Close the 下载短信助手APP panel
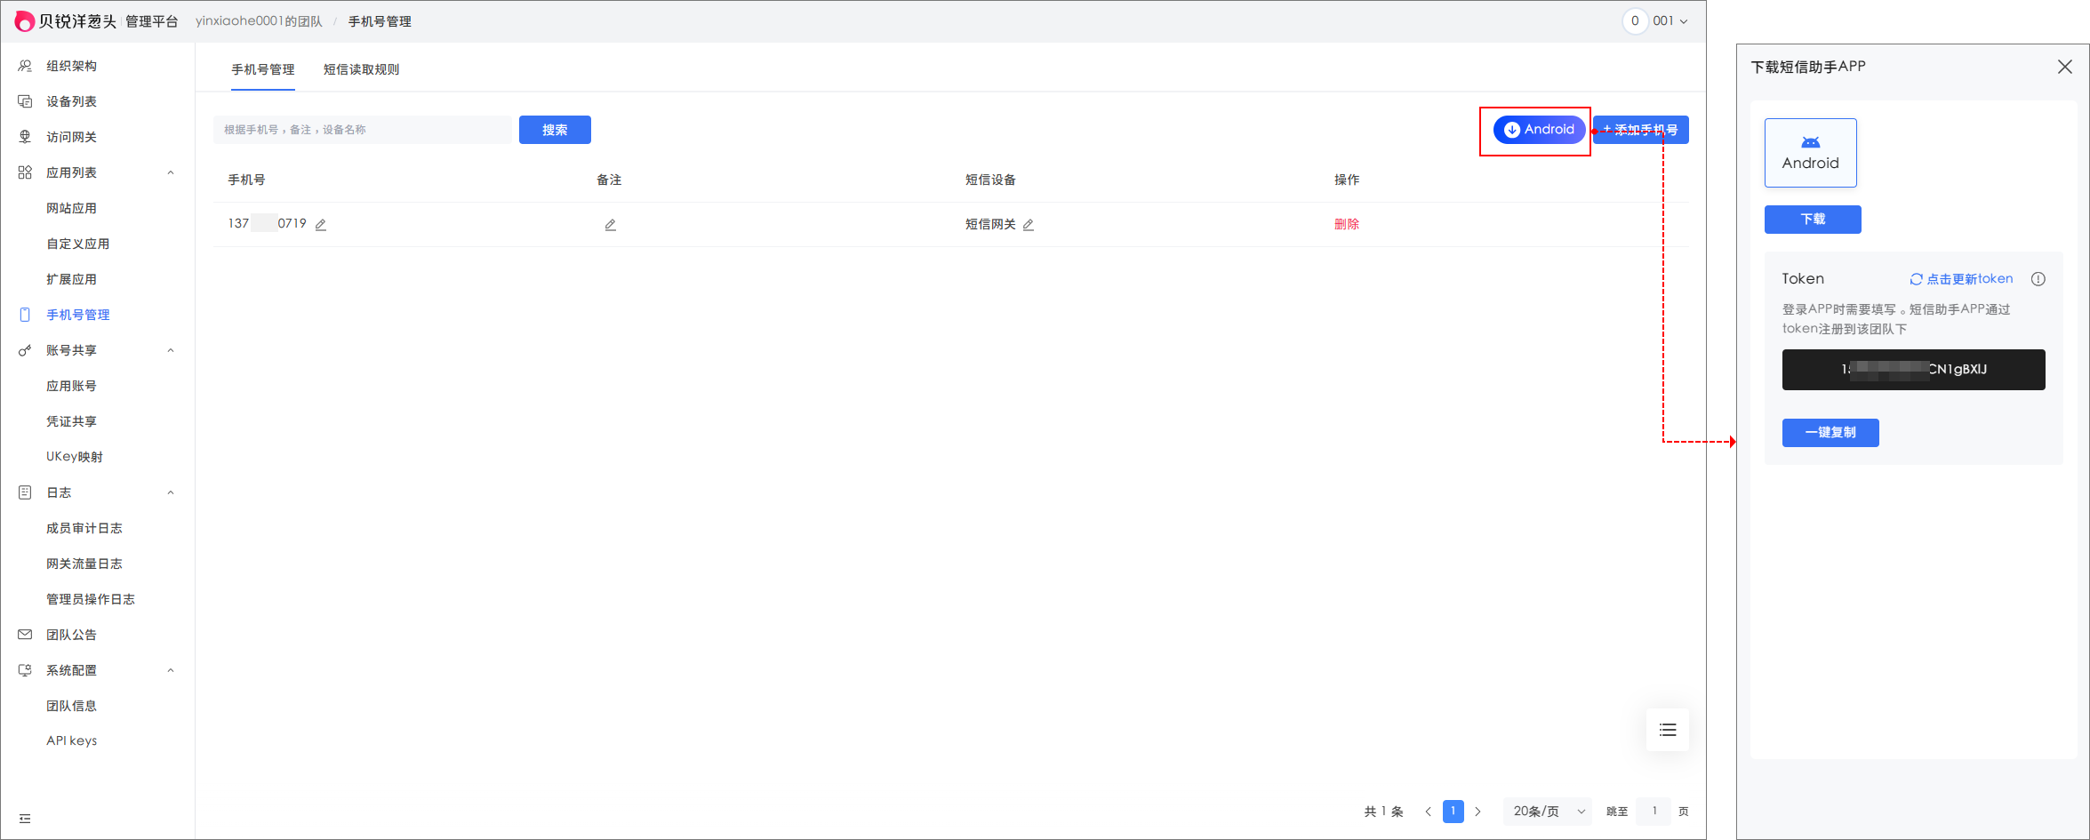Image resolution: width=2090 pixels, height=840 pixels. tap(2065, 67)
